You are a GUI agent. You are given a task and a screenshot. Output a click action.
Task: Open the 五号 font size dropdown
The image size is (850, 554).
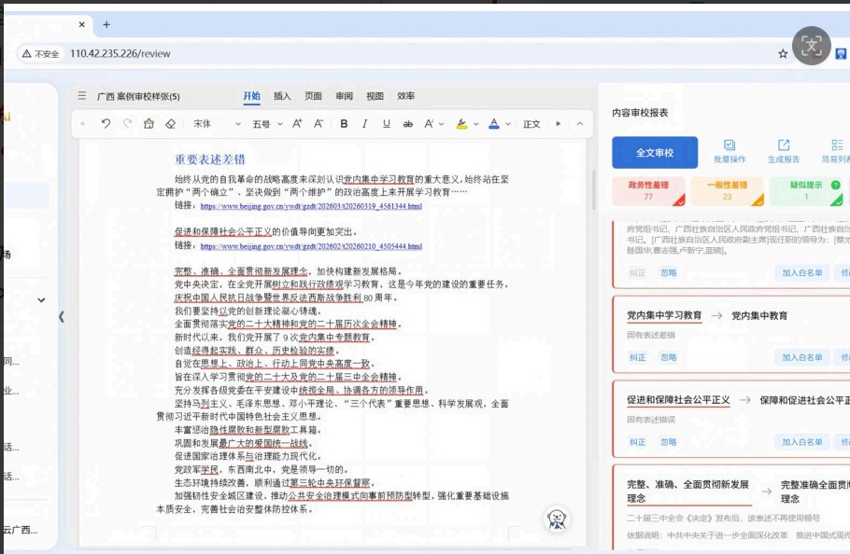pyautogui.click(x=268, y=124)
